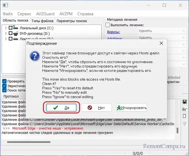Click the Вирусы link
This screenshot has height=156, width=189.
114,31
